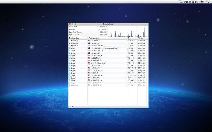Screen dimensions: 212x132
Task: Click the Safari application icon
Action: pos(70,48)
